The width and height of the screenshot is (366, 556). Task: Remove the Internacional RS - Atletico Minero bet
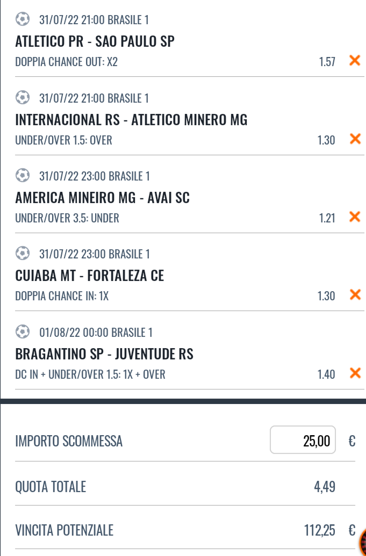click(355, 139)
